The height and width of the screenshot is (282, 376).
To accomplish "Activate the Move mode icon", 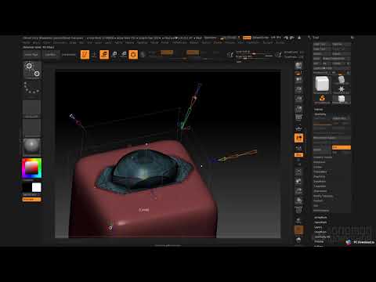I will coord(104,55).
